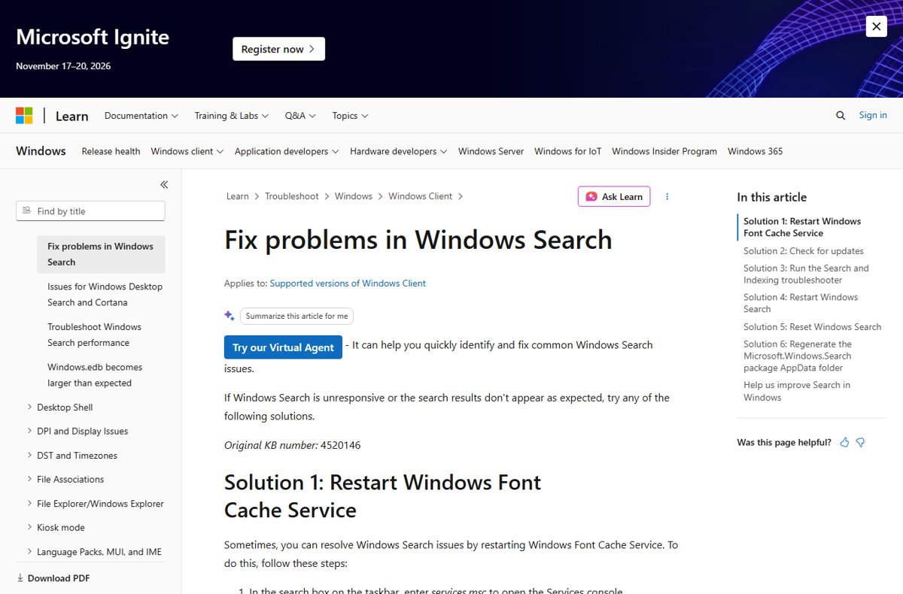Screen dimensions: 903x594
Task: Select Windows Insider Program
Action: [x=664, y=151]
